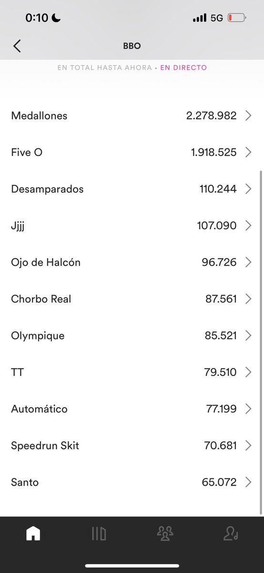Open the Music library icon
This screenshot has width=264, height=573.
pos(99,533)
